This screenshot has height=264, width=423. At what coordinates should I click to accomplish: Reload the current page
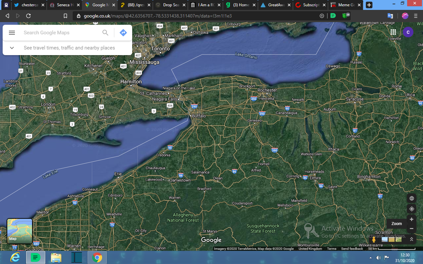[x=28, y=16]
